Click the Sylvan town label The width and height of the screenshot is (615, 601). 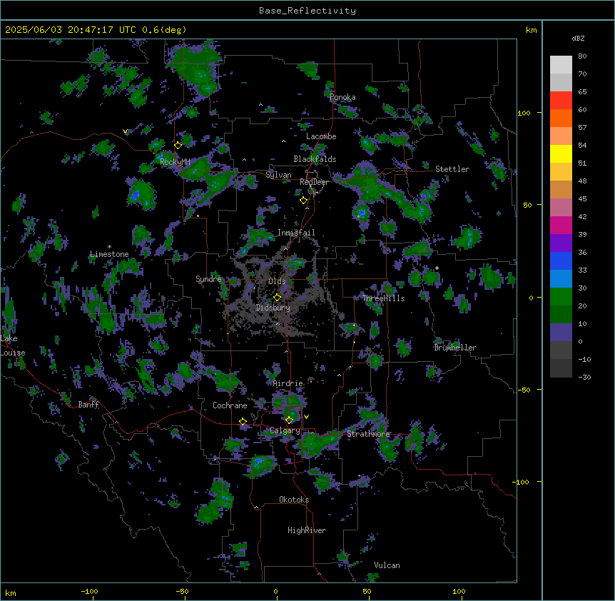278,175
